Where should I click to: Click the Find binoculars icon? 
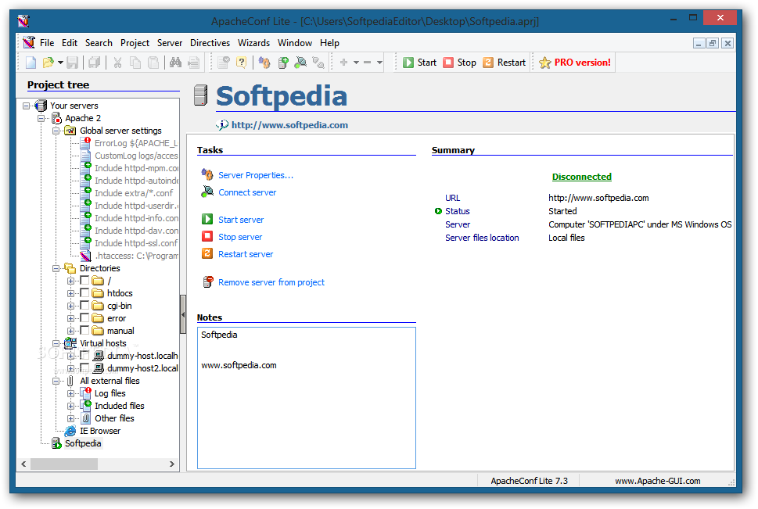point(175,63)
